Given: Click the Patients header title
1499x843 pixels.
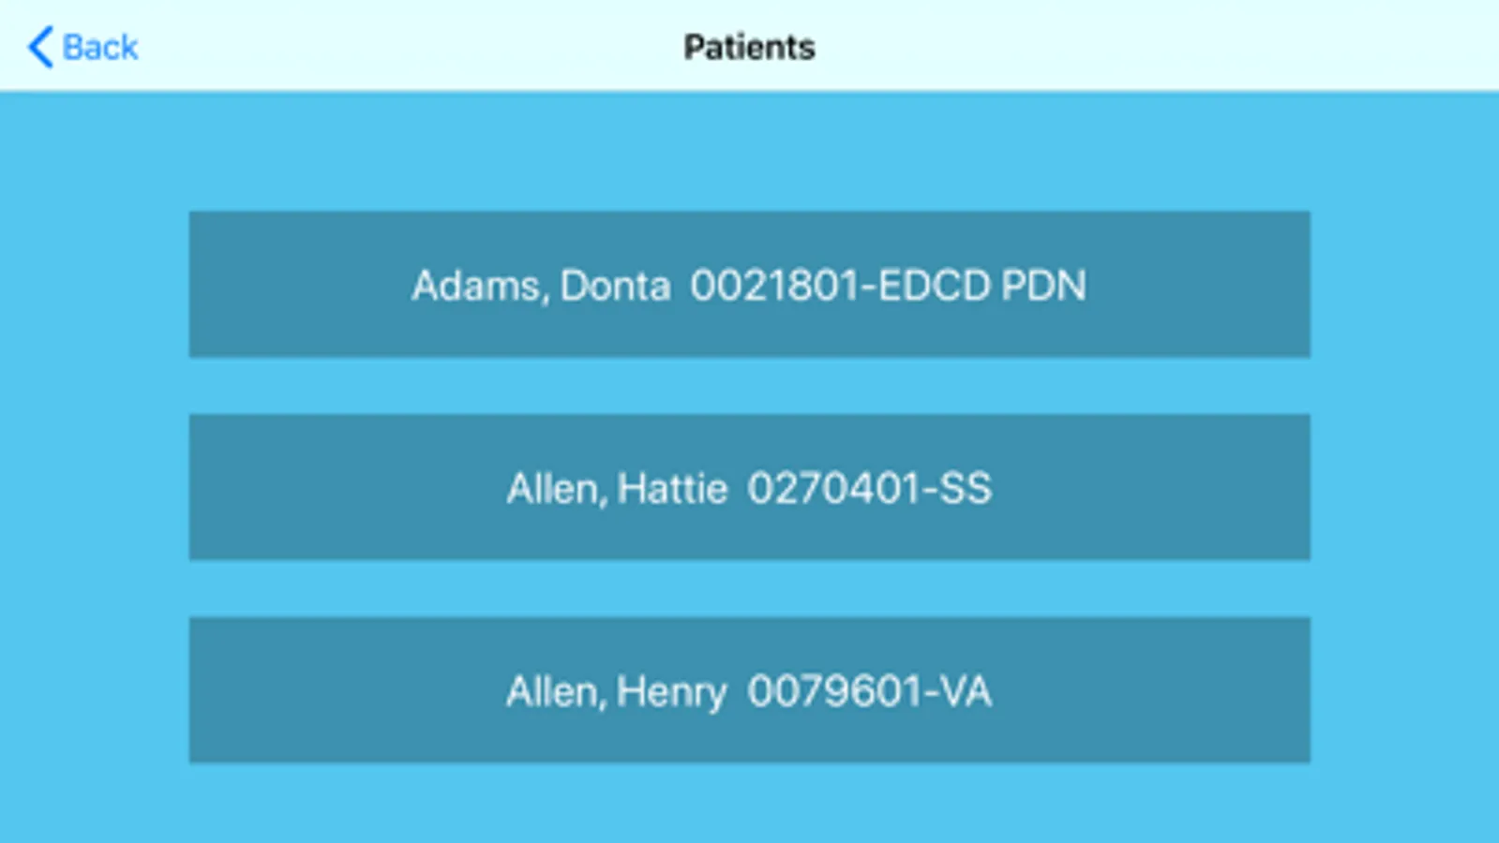Looking at the screenshot, I should coord(749,47).
